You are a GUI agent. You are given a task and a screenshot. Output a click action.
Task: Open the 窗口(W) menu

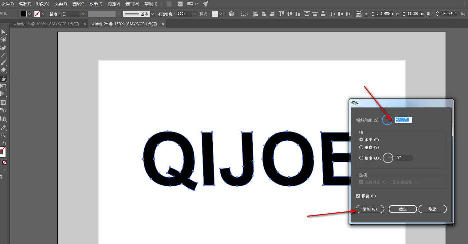click(x=132, y=4)
